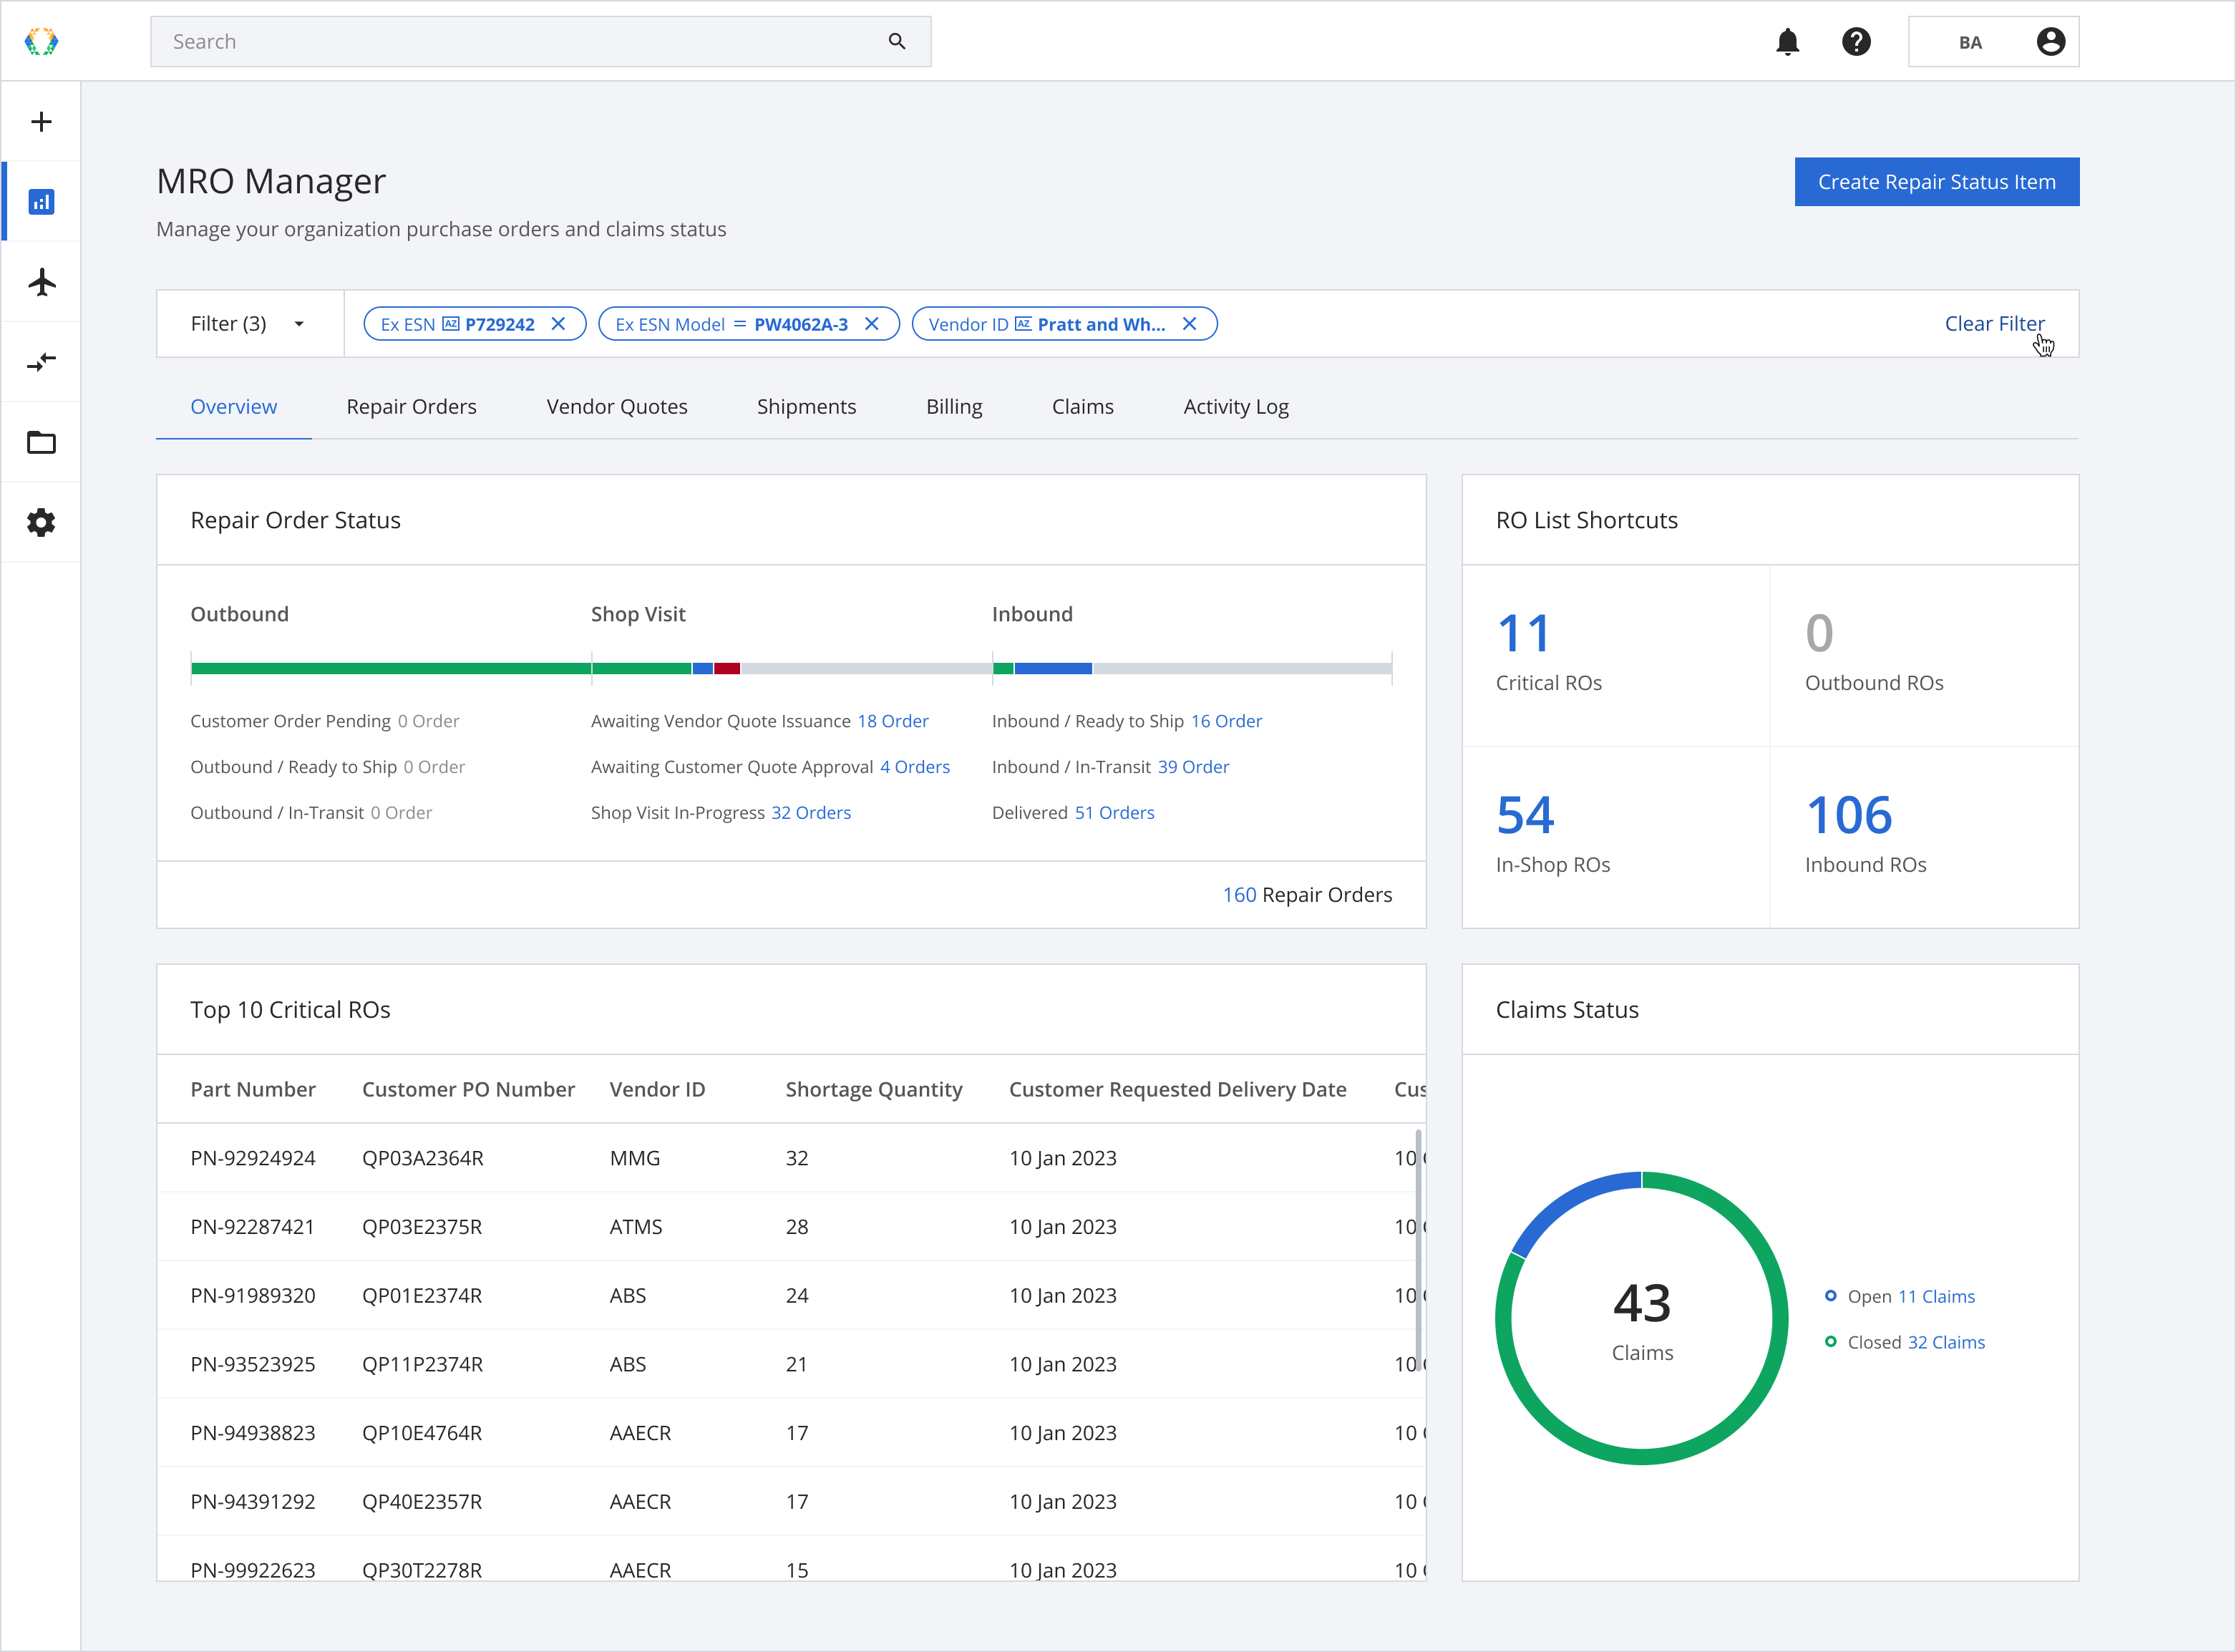
Task: Click PO number QP30T2278R
Action: [422, 1571]
